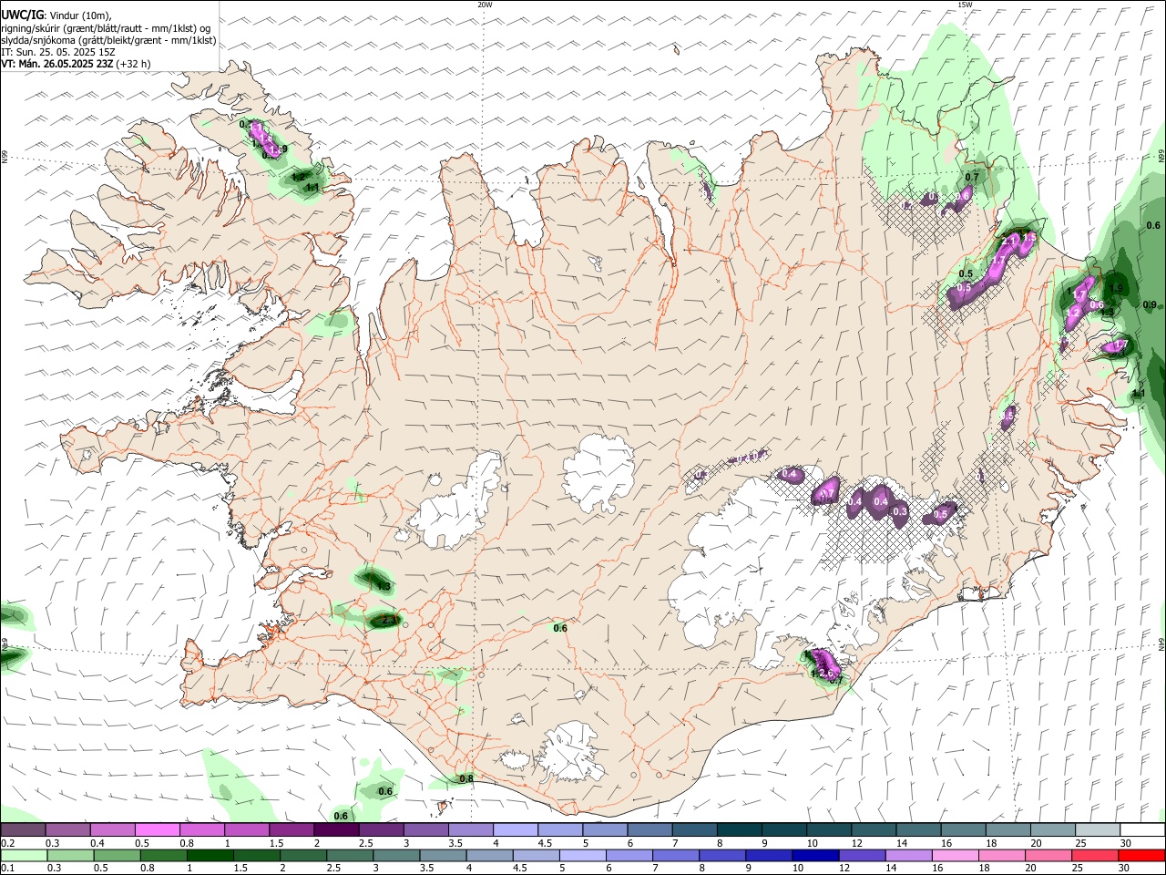The height and width of the screenshot is (875, 1166).
Task: Select bottom legend row deep blue swatch labeled 10
Action: 816,855
